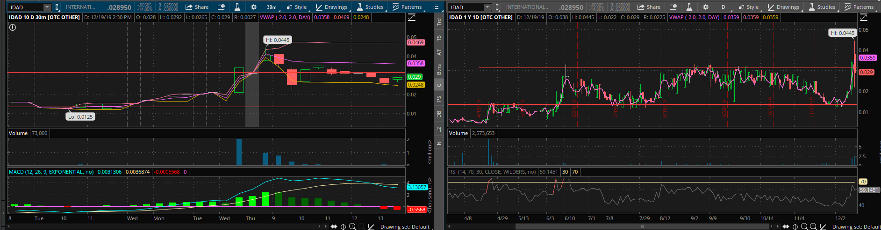Click zoom-out magnifier below the right chart
Viewport: 881px width, 230px height.
coord(813,227)
